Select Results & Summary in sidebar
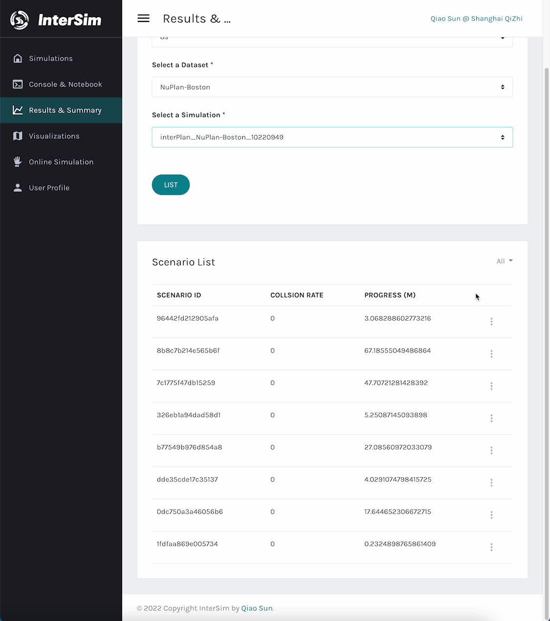The width and height of the screenshot is (550, 621). coord(65,110)
